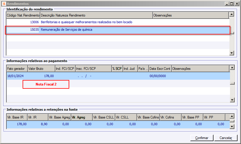Click up arrow of Identificação do rendimento scrollbar
Screen dimensions: 241x144
coord(231,14)
